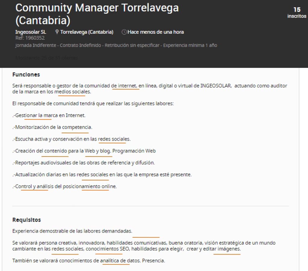Click the Funciones section heading

26,75
